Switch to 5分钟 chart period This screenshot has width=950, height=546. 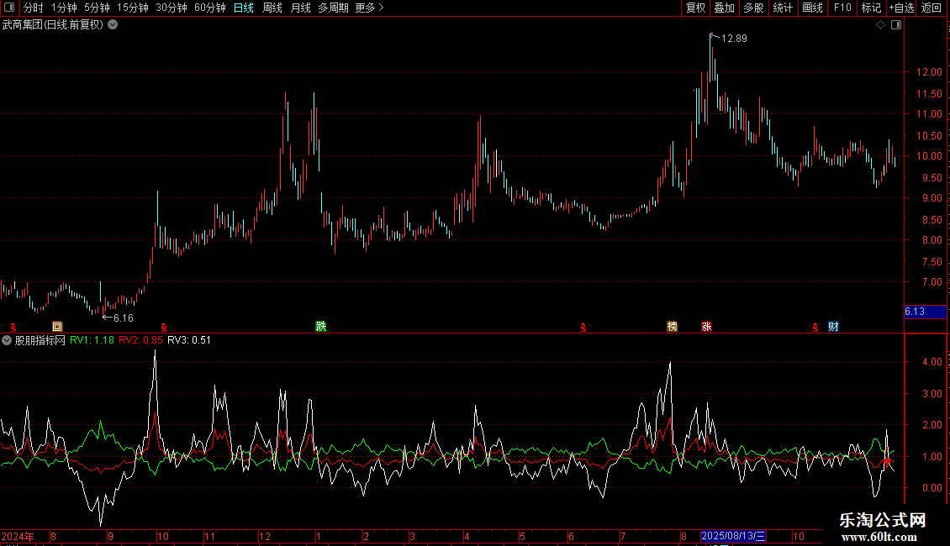[97, 8]
